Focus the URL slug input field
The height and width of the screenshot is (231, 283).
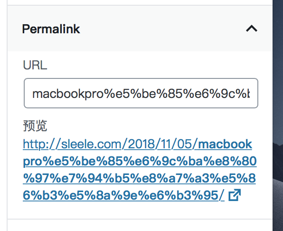[141, 93]
